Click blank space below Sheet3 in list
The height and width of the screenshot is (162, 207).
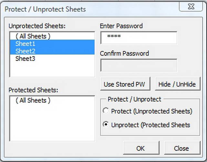click(52, 70)
